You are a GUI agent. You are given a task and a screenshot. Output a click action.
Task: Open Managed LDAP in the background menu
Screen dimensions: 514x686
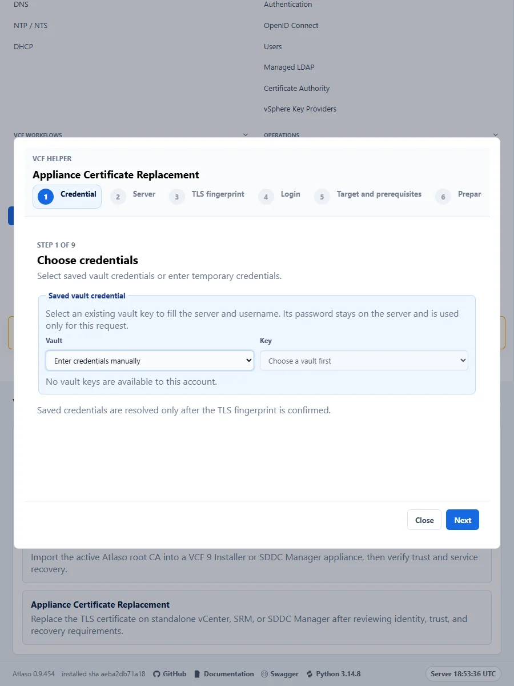(x=289, y=67)
